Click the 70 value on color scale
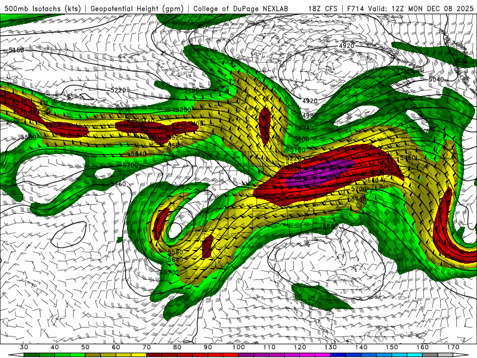Screen dimensions: 477x358 point(147,347)
